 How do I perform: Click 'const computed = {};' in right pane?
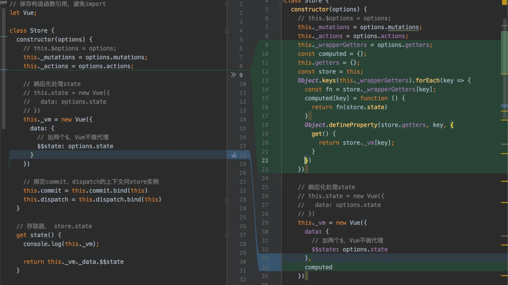click(332, 54)
